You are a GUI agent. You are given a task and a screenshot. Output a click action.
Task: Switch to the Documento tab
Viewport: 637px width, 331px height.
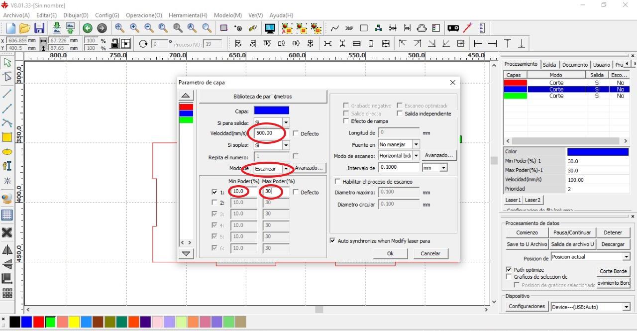tap(575, 65)
